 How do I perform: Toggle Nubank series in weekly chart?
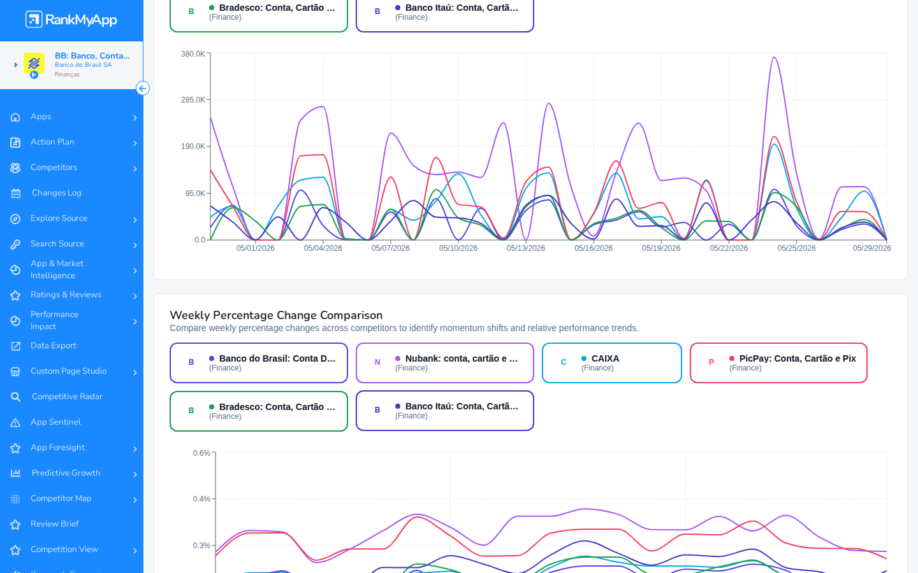tap(445, 363)
